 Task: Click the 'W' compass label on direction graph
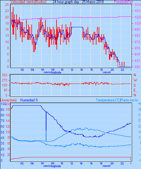pos(135,80)
